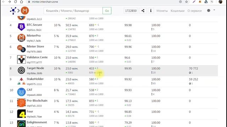227x127 pixels.
Task: Open the StakeHolder validator link
Action: coord(35,79)
